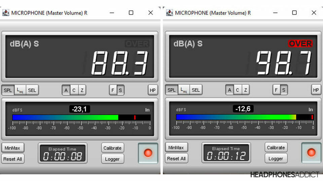This screenshot has width=323, height=181.
Task: Click the elapsed time 0:00:08 display
Action: click(63, 157)
